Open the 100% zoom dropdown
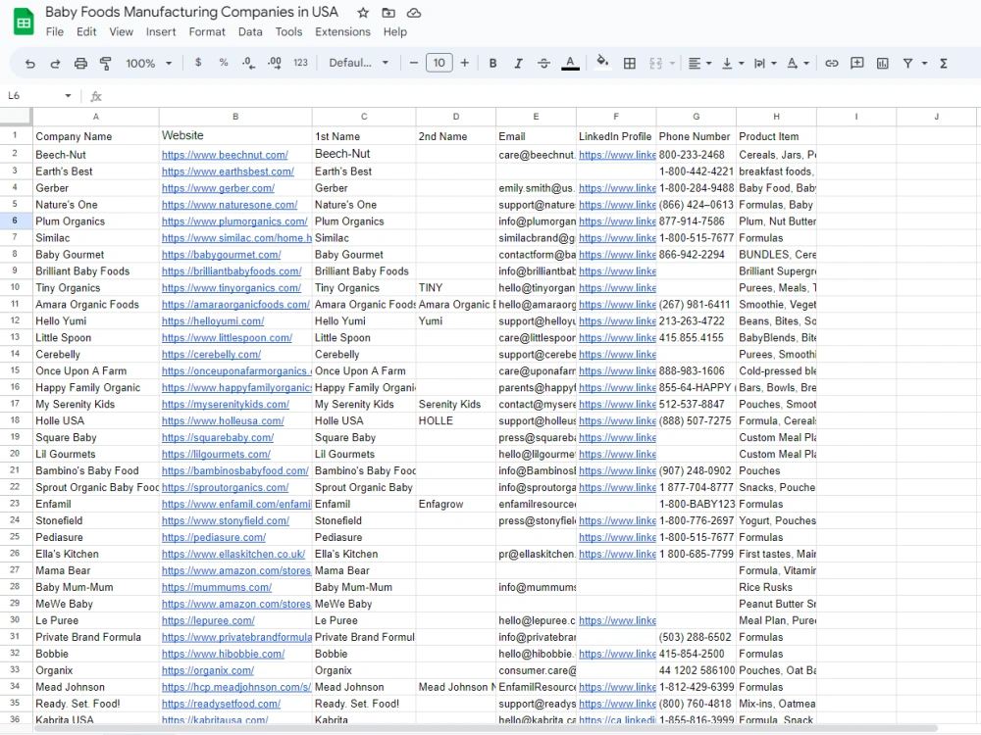 pyautogui.click(x=148, y=63)
